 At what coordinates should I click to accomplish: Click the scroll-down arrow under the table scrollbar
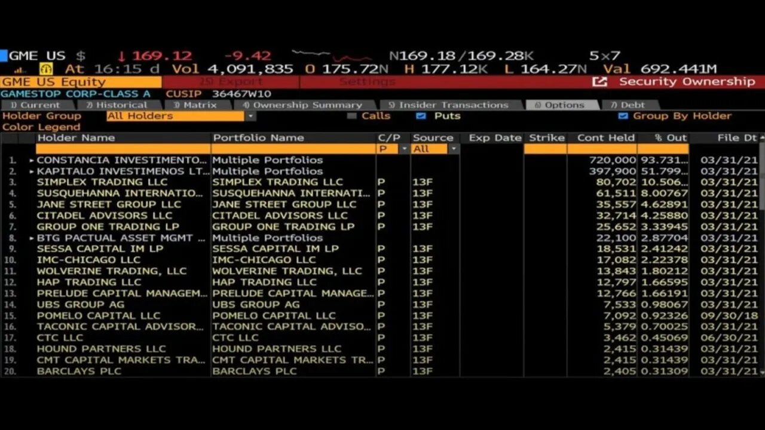pyautogui.click(x=761, y=371)
